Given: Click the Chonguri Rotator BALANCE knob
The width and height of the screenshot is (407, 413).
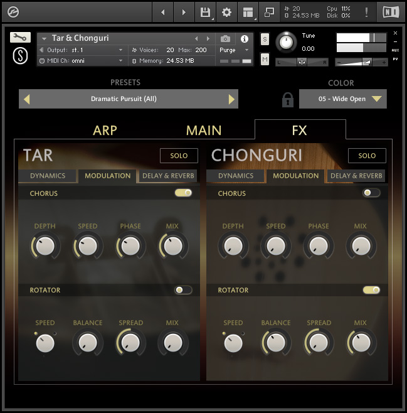Looking at the screenshot, I should coord(276,343).
